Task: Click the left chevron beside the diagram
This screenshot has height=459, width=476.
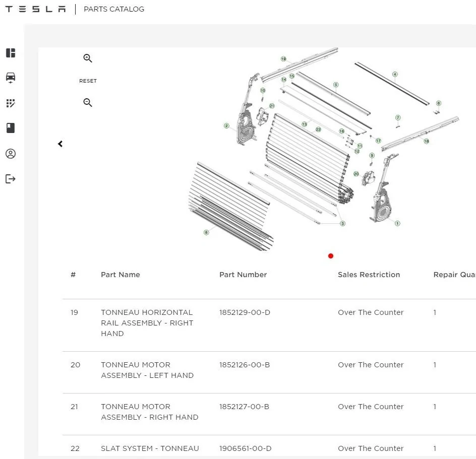Action: tap(61, 144)
